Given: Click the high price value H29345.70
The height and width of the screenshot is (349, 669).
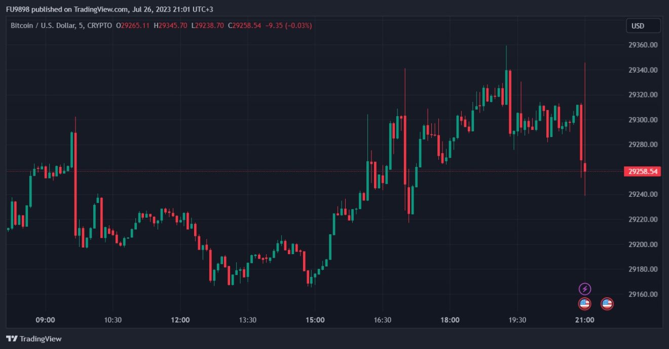Looking at the screenshot, I should pos(170,25).
